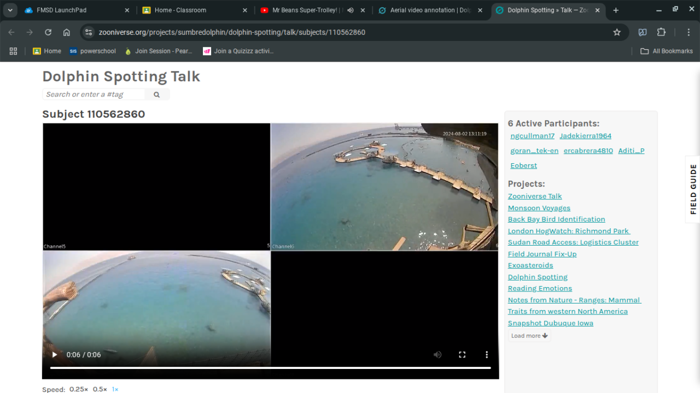Open the Chrome extensions icon
The width and height of the screenshot is (700, 393).
(661, 32)
